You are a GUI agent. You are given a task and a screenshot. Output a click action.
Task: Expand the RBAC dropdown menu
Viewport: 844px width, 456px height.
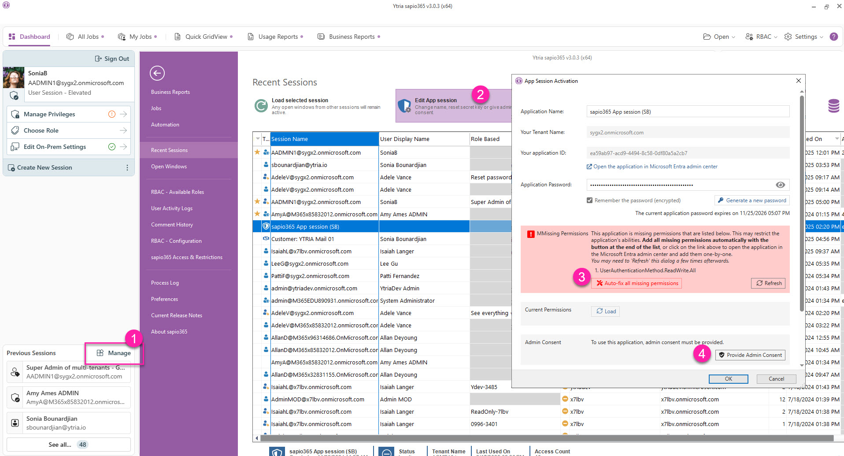761,37
